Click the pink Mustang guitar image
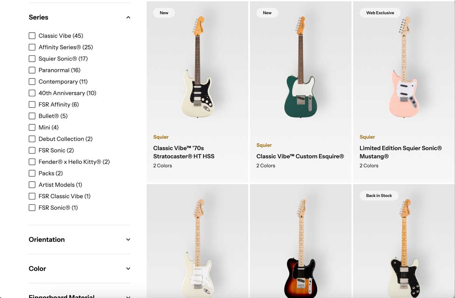This screenshot has height=298, width=455. [x=403, y=68]
